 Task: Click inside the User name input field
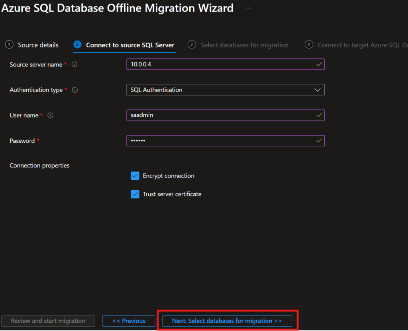(x=221, y=115)
